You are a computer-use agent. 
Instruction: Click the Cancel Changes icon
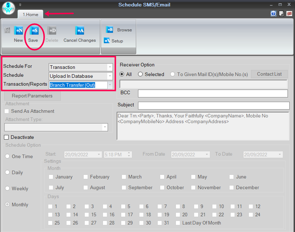pyautogui.click(x=80, y=30)
